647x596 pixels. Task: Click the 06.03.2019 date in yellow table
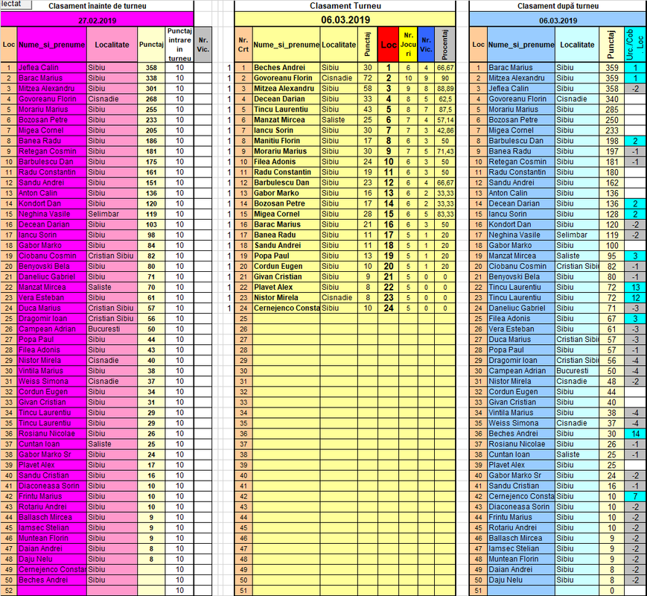pyautogui.click(x=345, y=20)
